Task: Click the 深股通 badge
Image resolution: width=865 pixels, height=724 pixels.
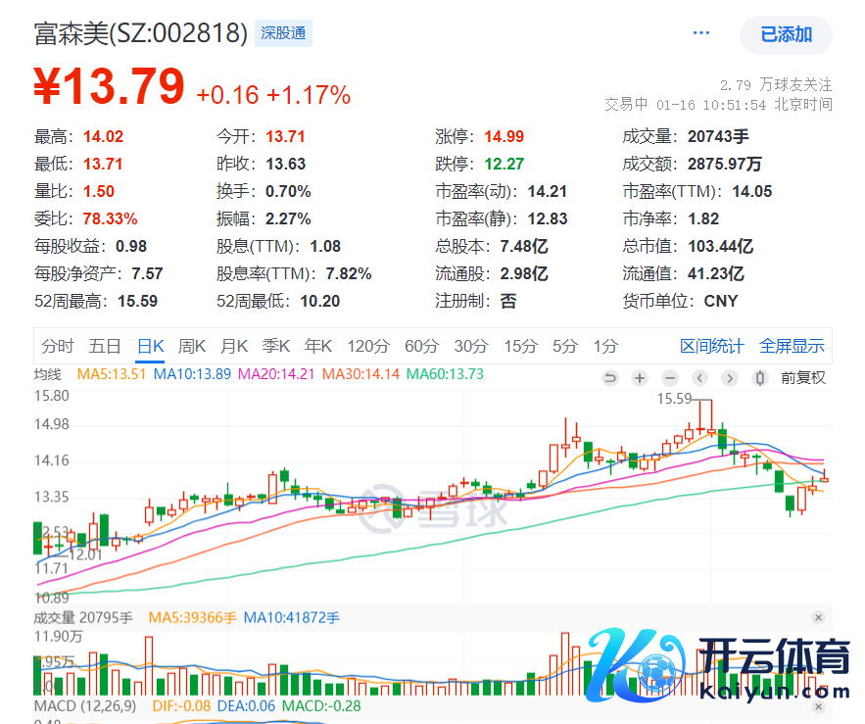Action: 283,33
